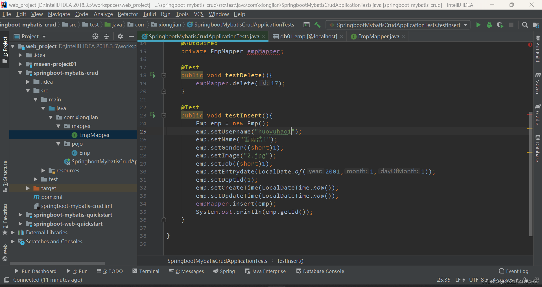Open Web tool window on left strip
Screen dimensions: 542x287
click(5, 253)
